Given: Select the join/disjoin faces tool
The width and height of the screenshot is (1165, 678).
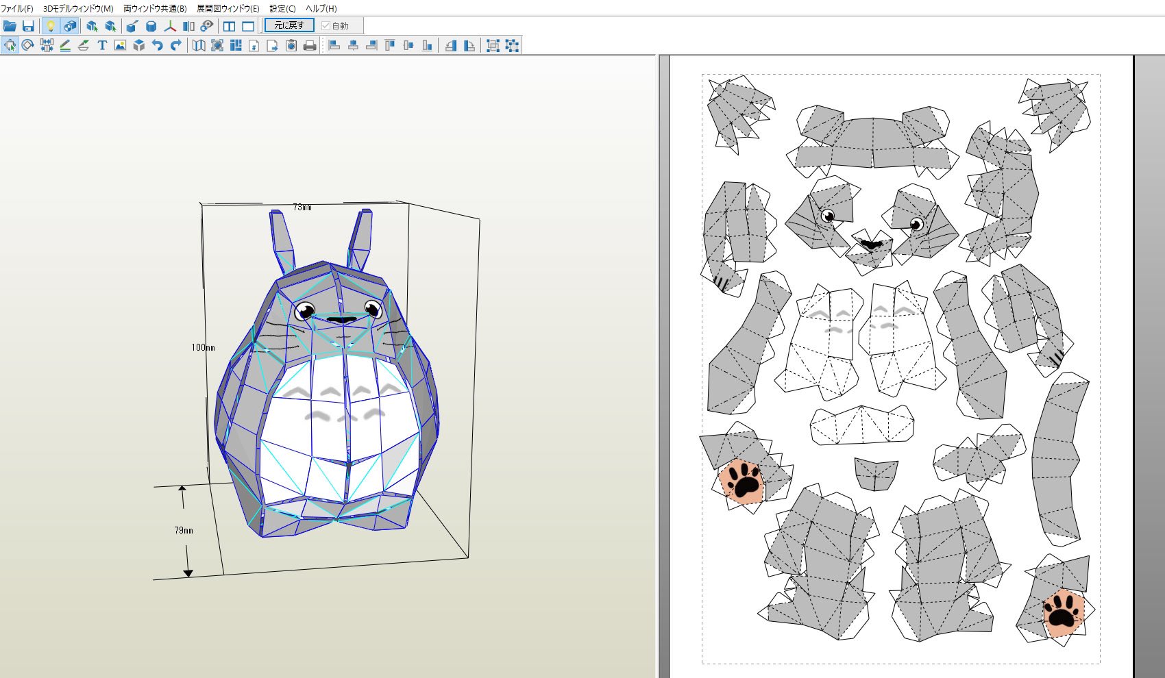Looking at the screenshot, I should pyautogui.click(x=47, y=45).
